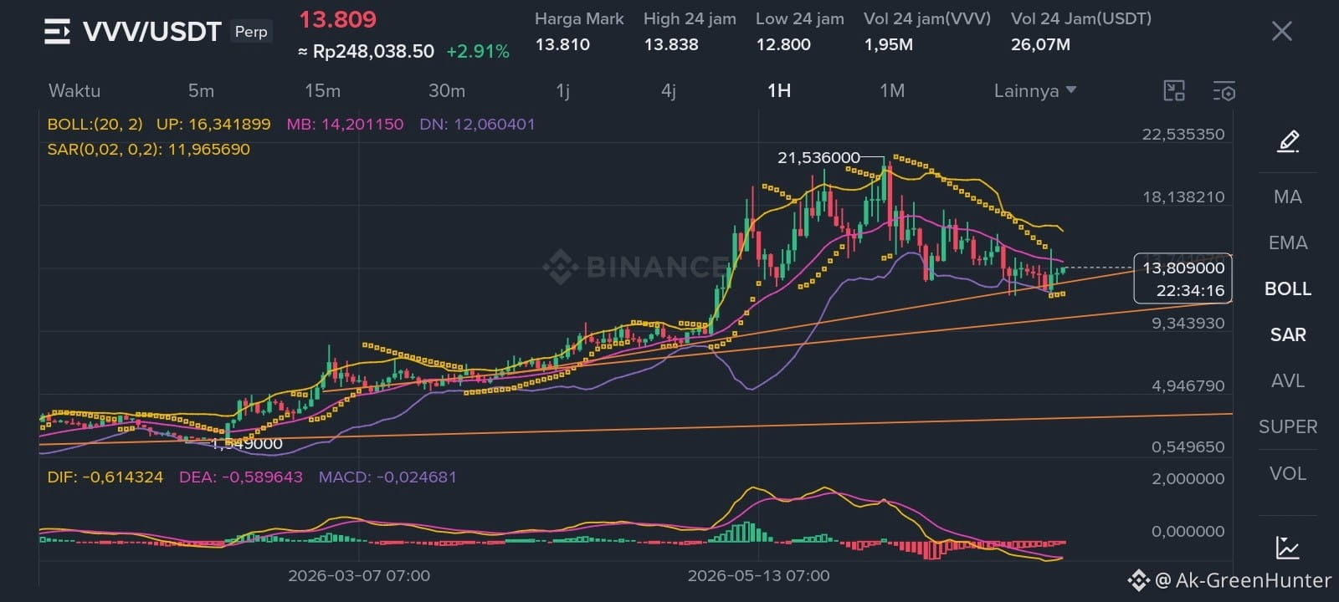Screen dimensions: 1339x602
Task: Tap the DEA: -0,589643 value
Action: pos(241,477)
